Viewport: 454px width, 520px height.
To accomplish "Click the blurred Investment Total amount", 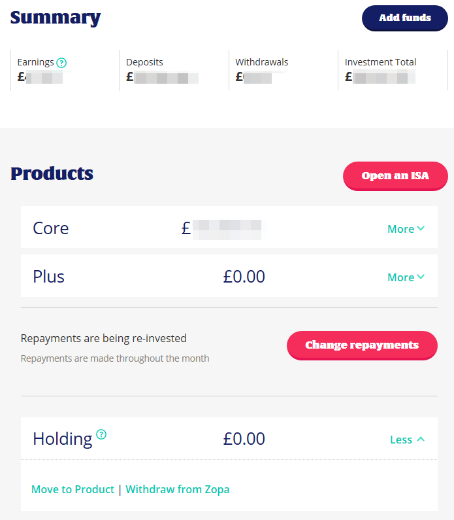I will click(x=380, y=77).
